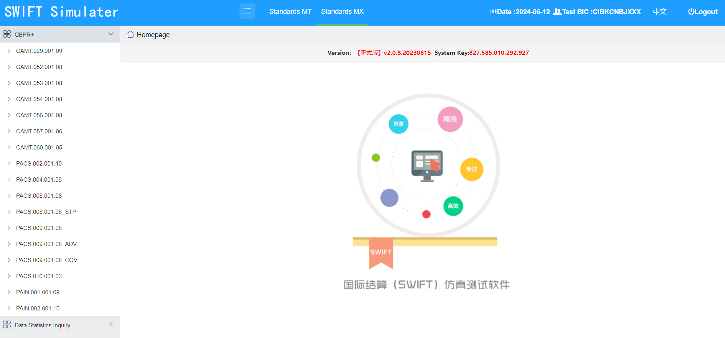Collapse the CBPR+ section chevron
Viewport: 725px width, 338px height.
[x=111, y=34]
